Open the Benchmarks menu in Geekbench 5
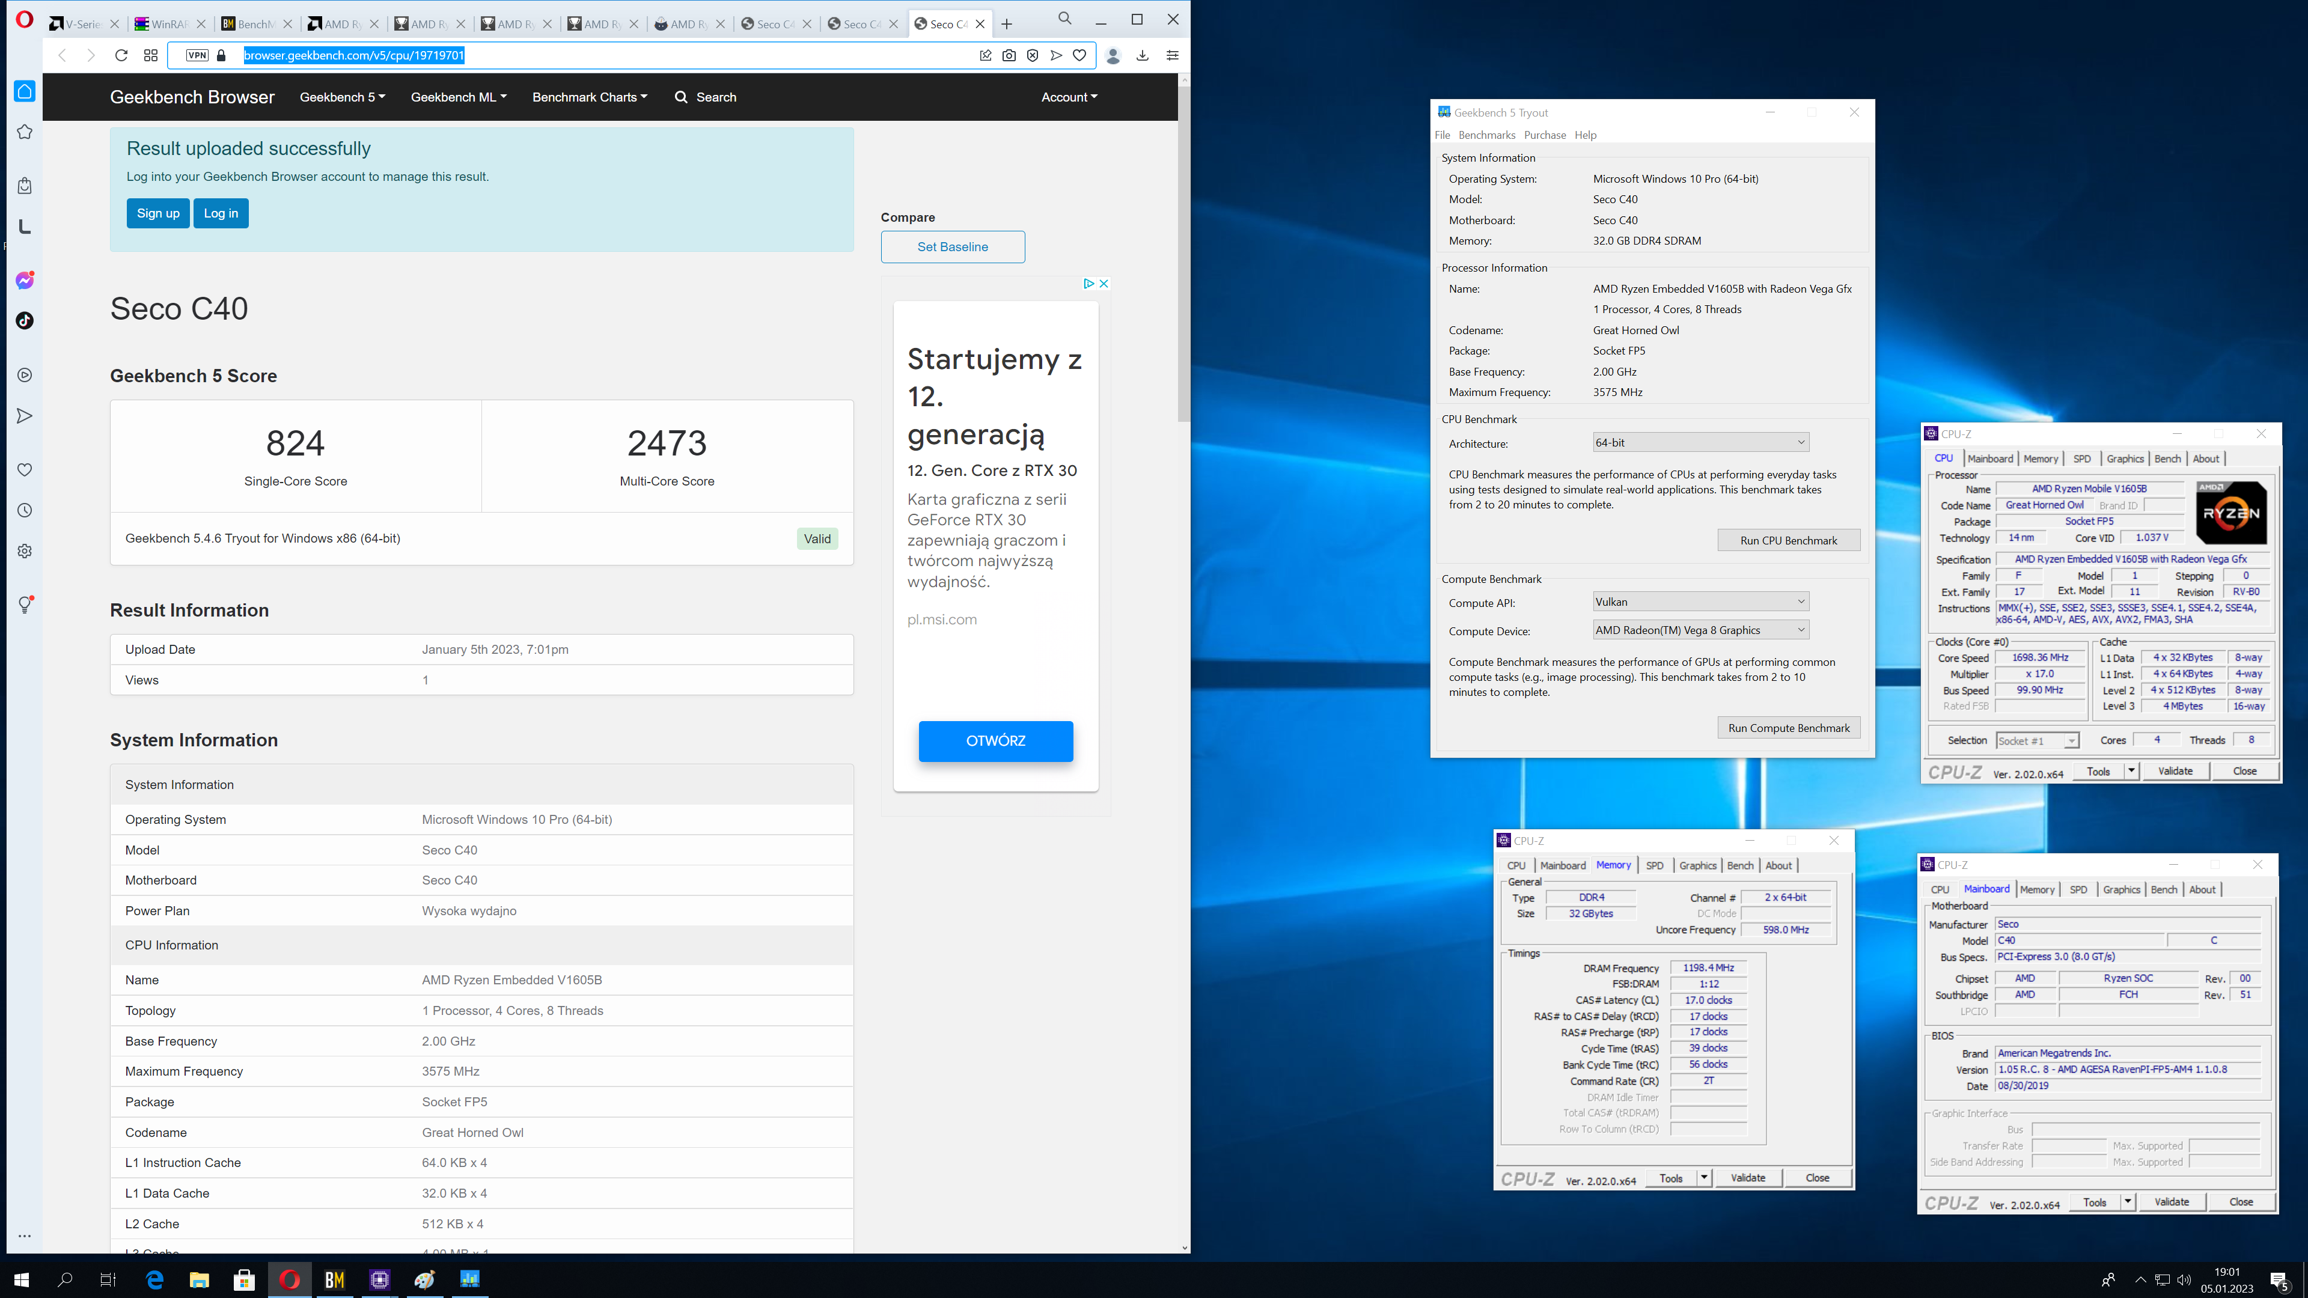Image resolution: width=2308 pixels, height=1298 pixels. [1486, 135]
